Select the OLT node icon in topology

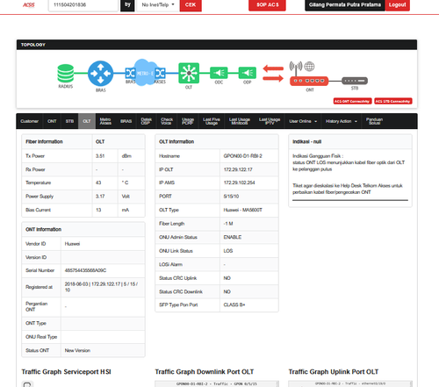coord(189,73)
